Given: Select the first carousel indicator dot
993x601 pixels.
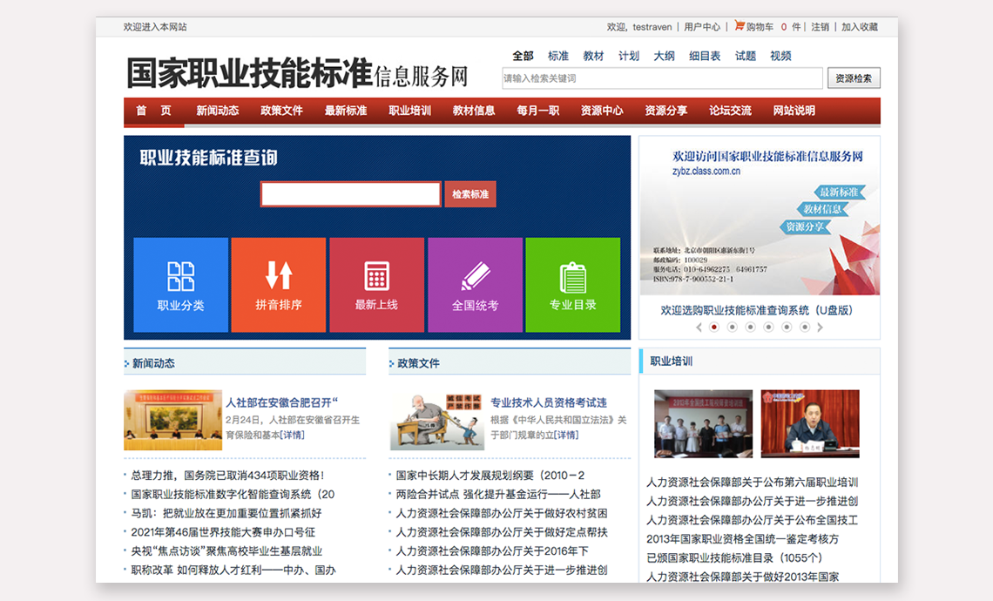Looking at the screenshot, I should [x=714, y=328].
